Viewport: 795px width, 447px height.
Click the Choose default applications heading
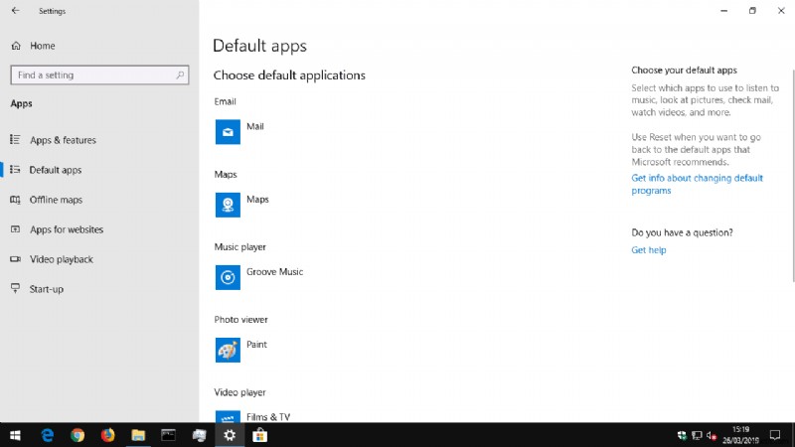pos(289,75)
